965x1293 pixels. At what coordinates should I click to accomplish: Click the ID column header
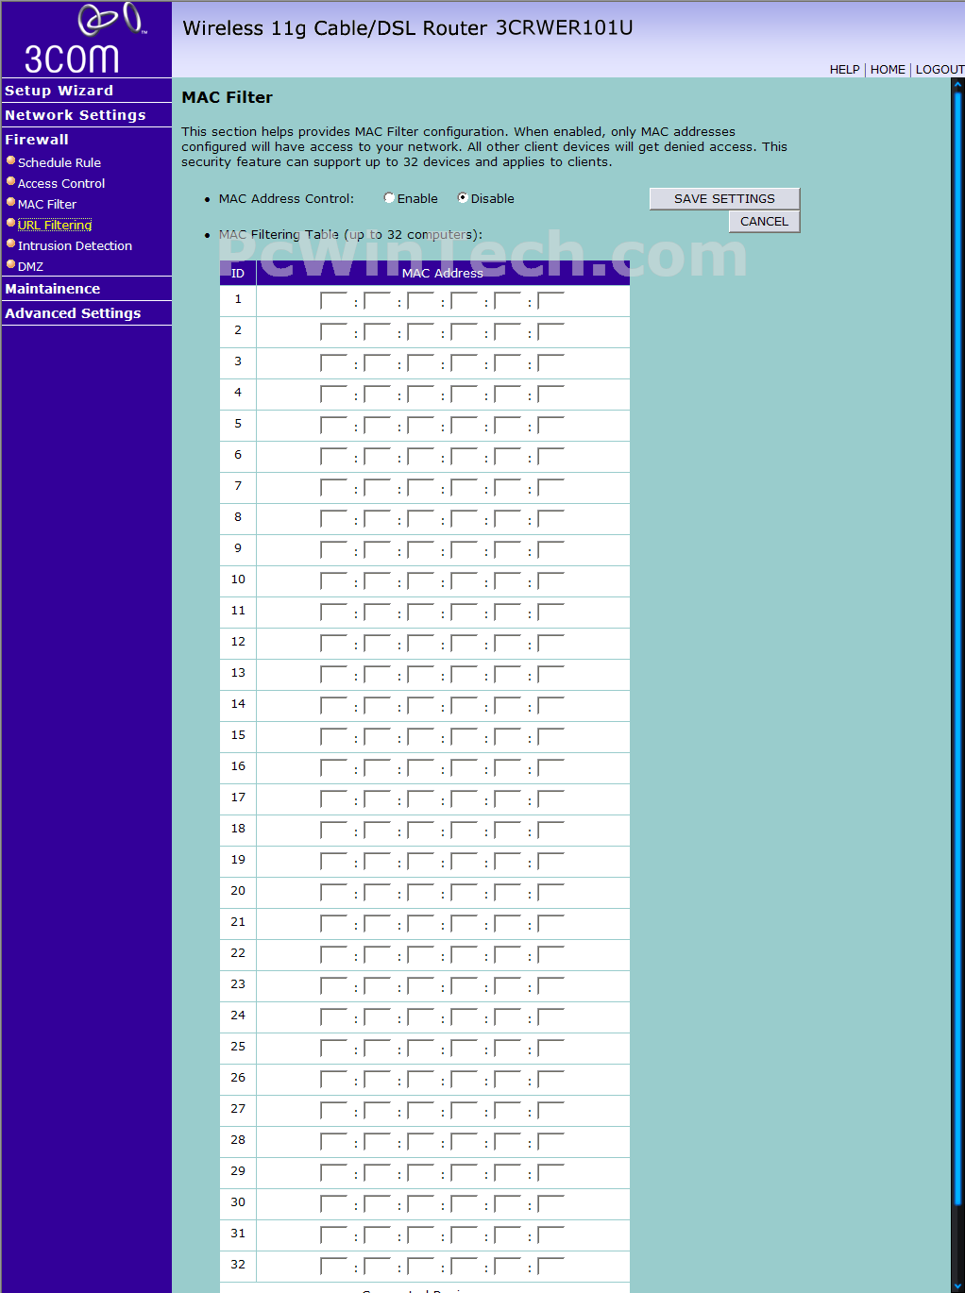[238, 273]
